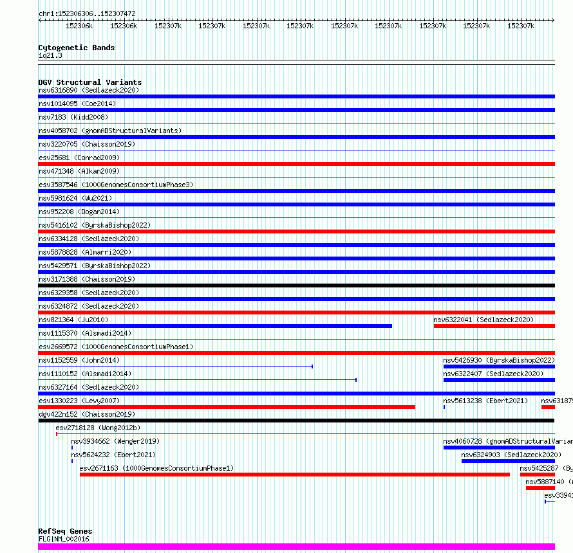Click the Cytogenetic Bands track title

point(77,48)
